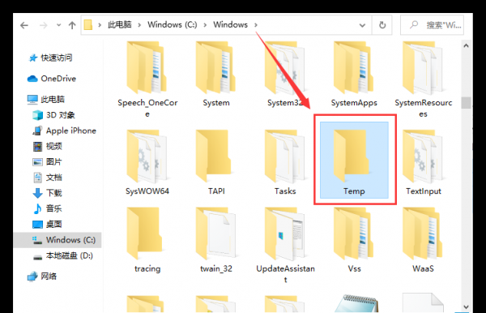Click the folder icon in address bar
Screen dimensions: 486x313
click(x=88, y=25)
